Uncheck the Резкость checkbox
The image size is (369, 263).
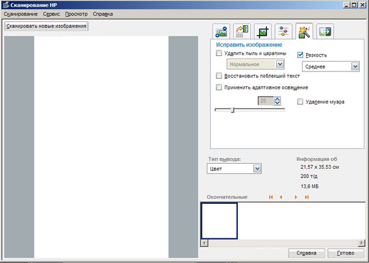tap(300, 55)
